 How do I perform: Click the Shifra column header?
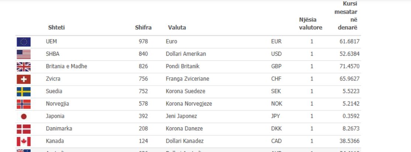(143, 28)
